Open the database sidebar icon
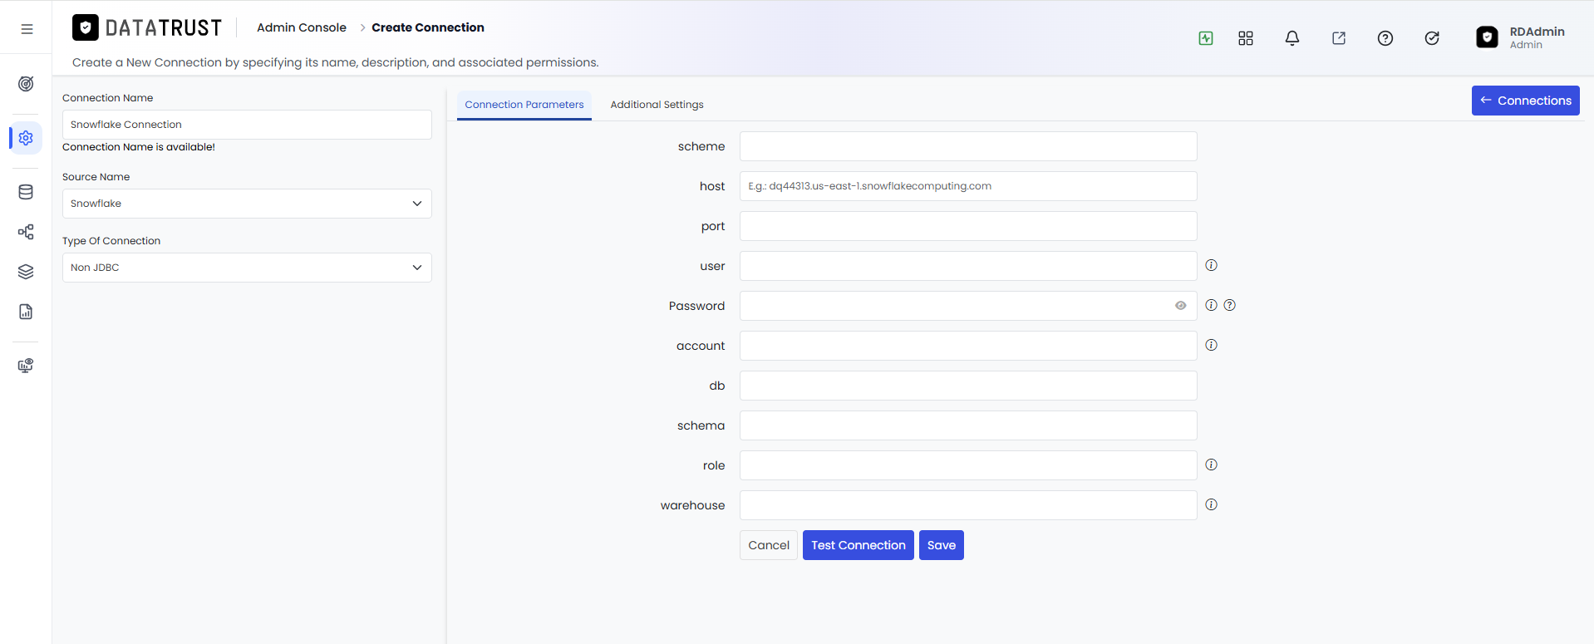The image size is (1594, 644). pos(26,192)
